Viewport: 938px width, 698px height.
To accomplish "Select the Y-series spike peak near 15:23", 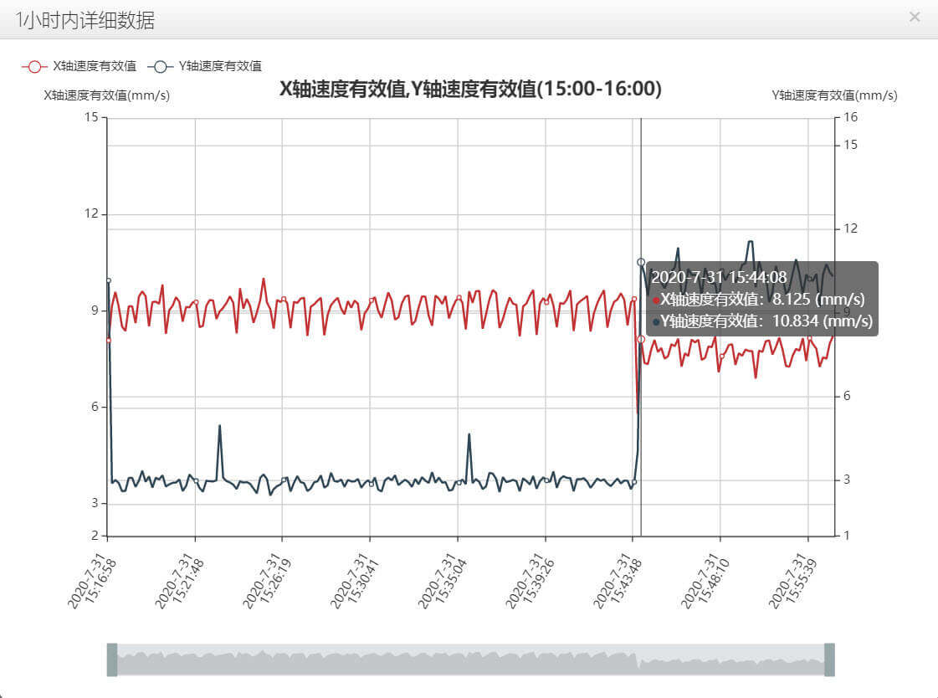I will (219, 426).
